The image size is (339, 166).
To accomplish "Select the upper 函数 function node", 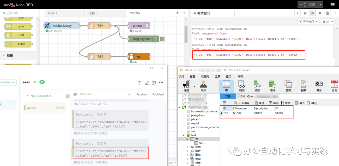I will 100,26.
